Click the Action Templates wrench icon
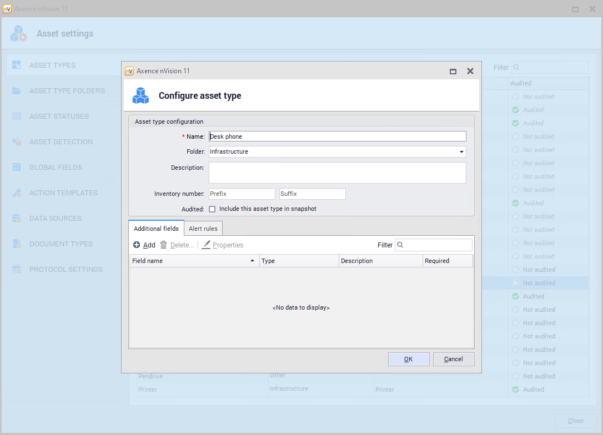Image resolution: width=603 pixels, height=435 pixels. coord(17,193)
